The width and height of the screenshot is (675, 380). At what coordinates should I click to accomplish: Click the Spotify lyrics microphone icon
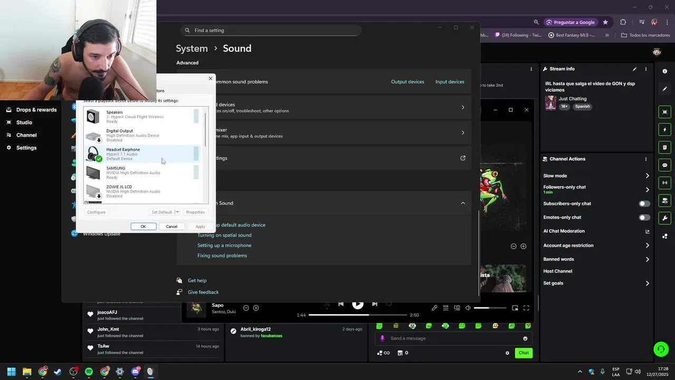[435, 308]
